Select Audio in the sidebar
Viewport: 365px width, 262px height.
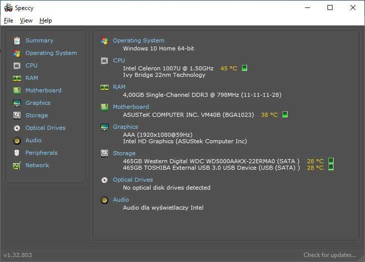click(33, 140)
